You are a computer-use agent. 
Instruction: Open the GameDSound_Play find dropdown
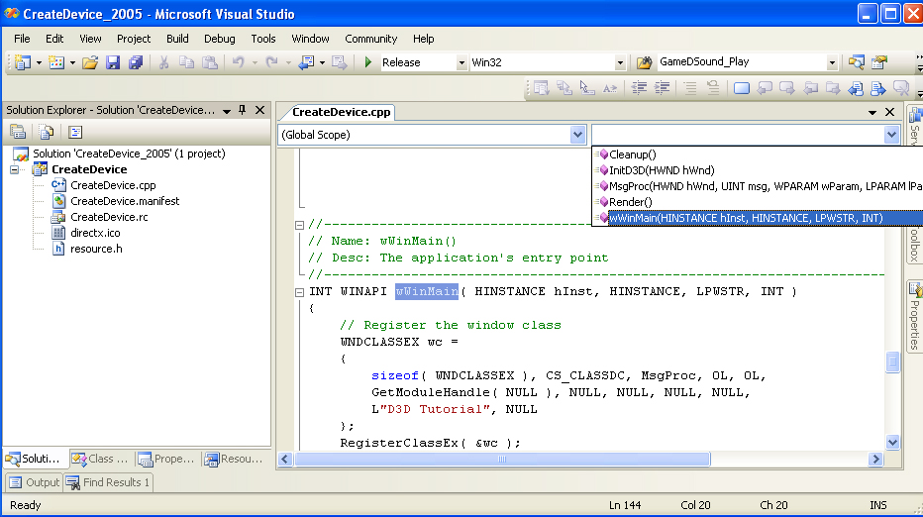pyautogui.click(x=832, y=62)
